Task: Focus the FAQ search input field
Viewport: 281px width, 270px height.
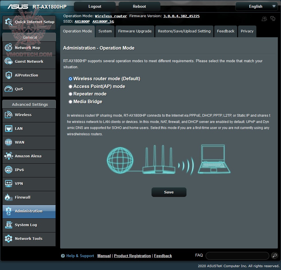Action: click(x=237, y=256)
